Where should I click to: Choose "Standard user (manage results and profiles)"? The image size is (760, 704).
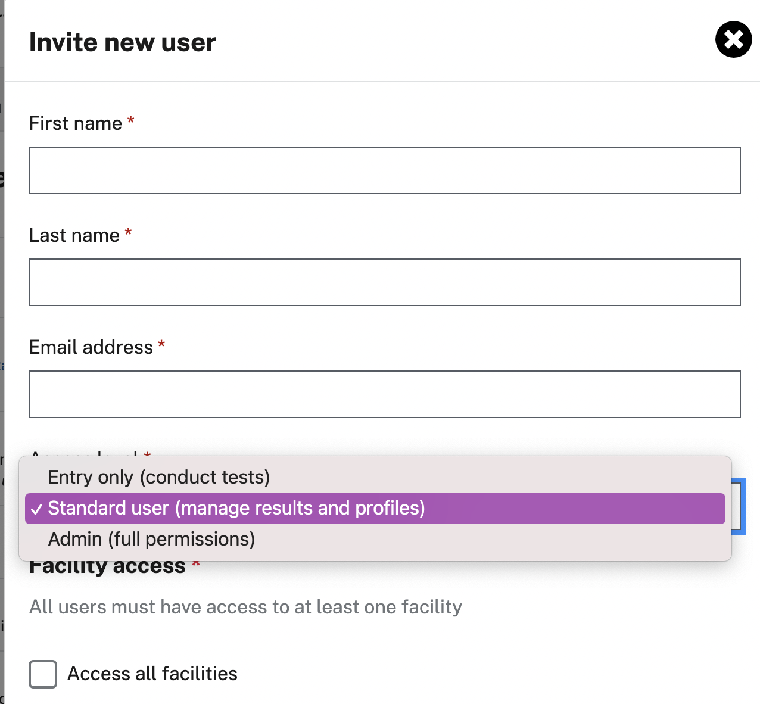point(236,509)
